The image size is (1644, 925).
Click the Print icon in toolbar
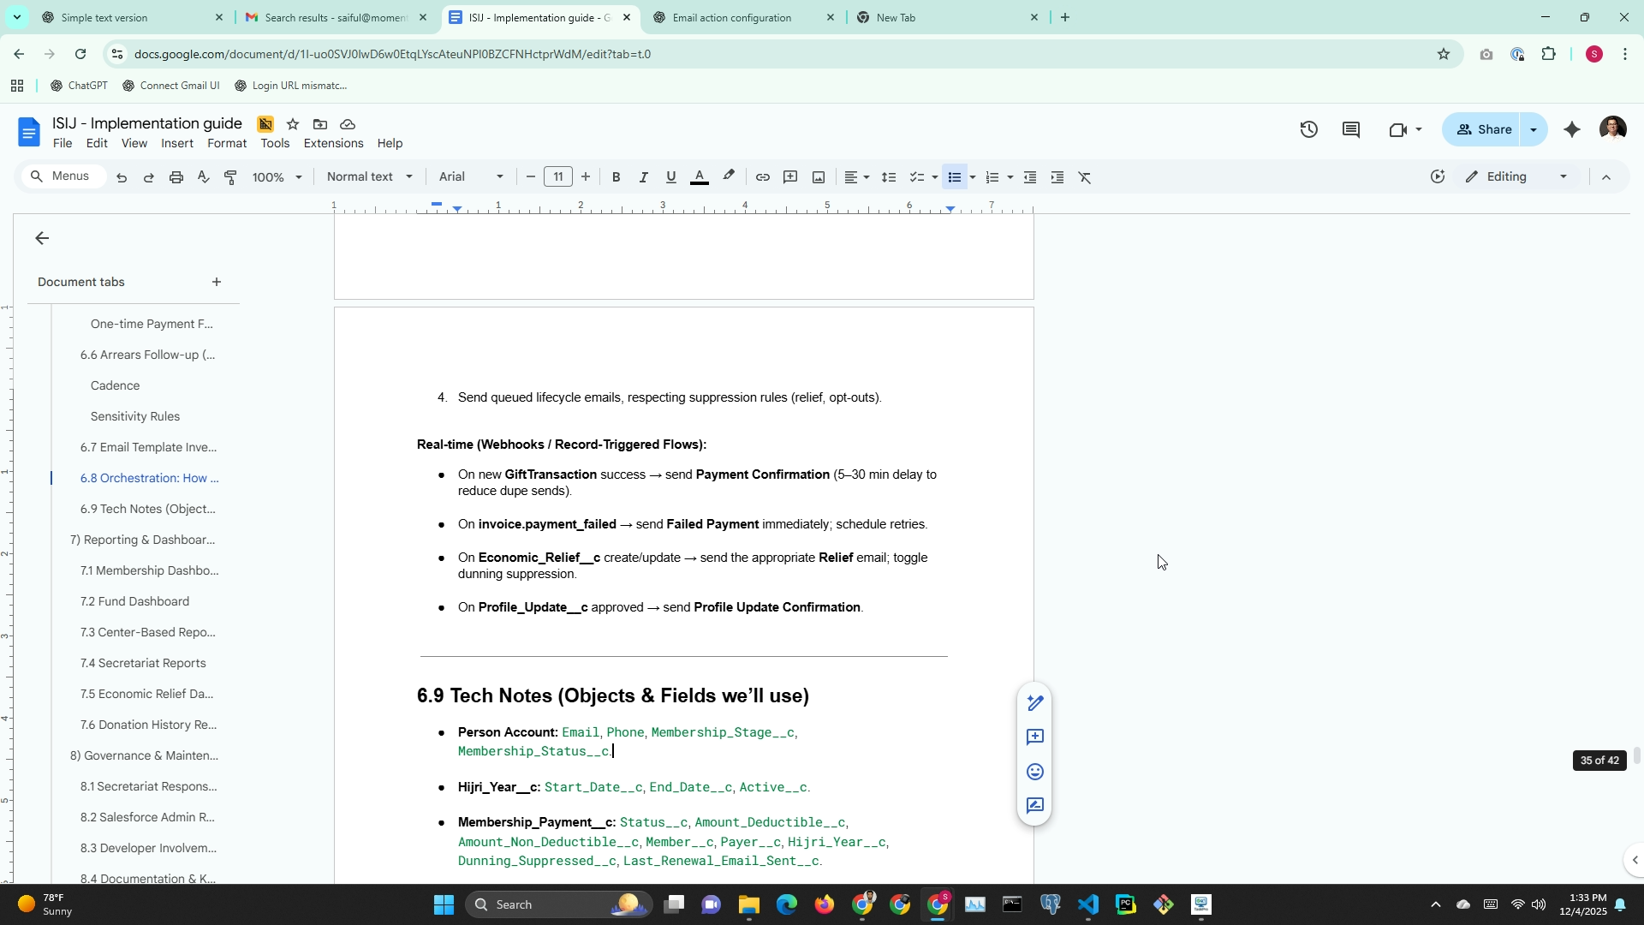[x=176, y=177]
